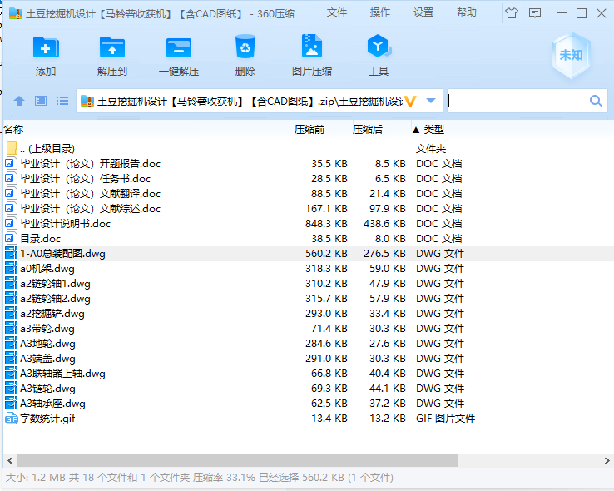Switch to list view mode button

62,101
